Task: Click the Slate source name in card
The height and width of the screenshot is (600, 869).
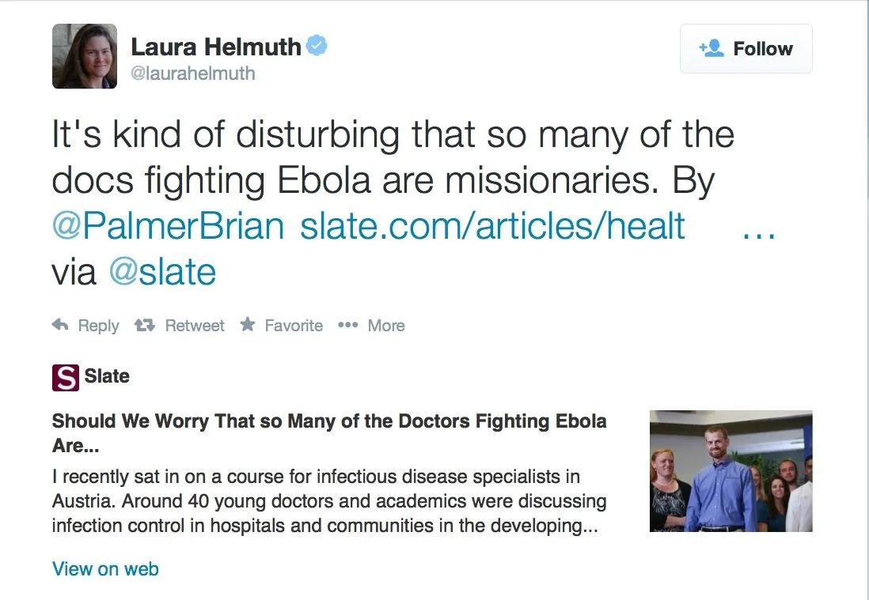Action: tap(107, 376)
